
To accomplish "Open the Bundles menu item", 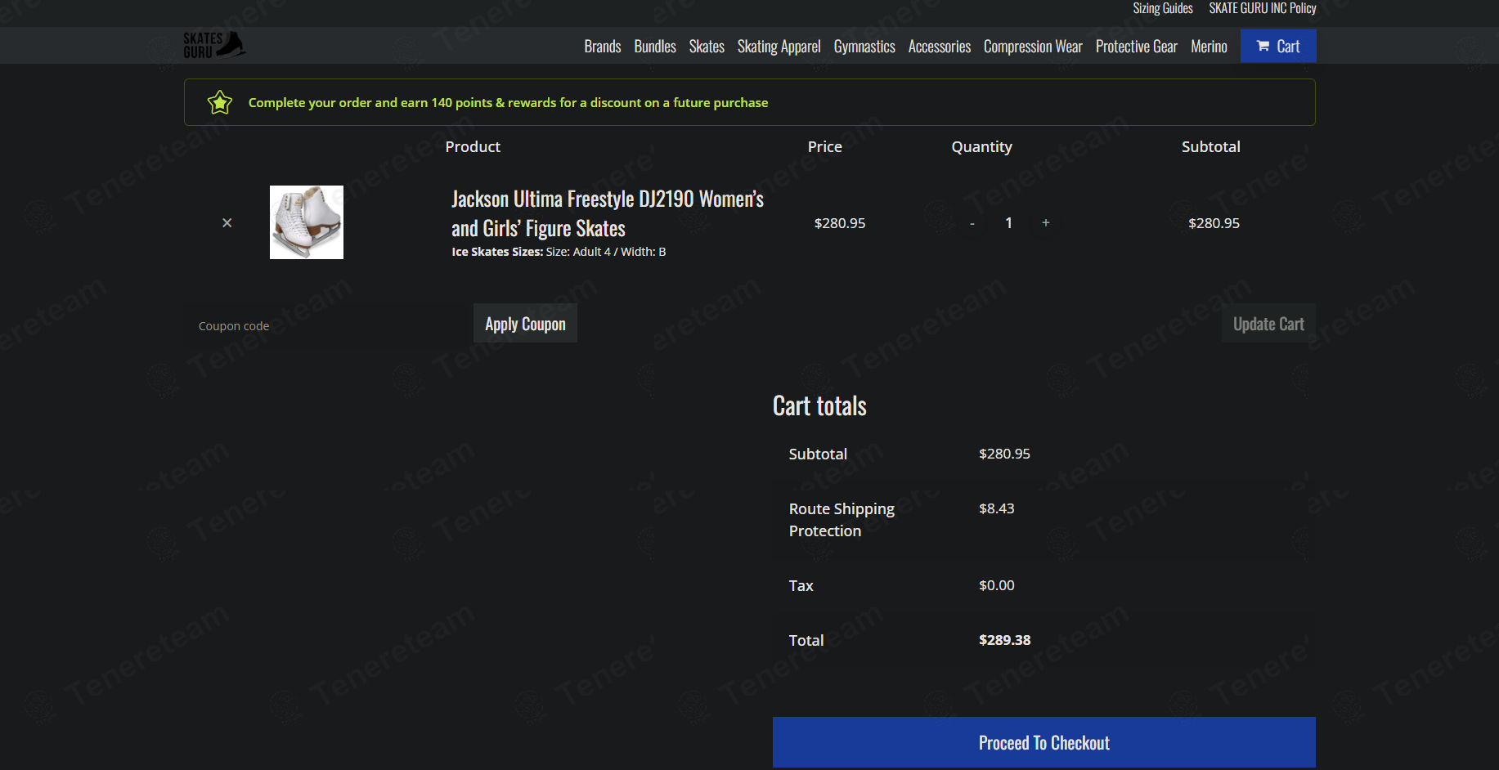I will tap(654, 47).
